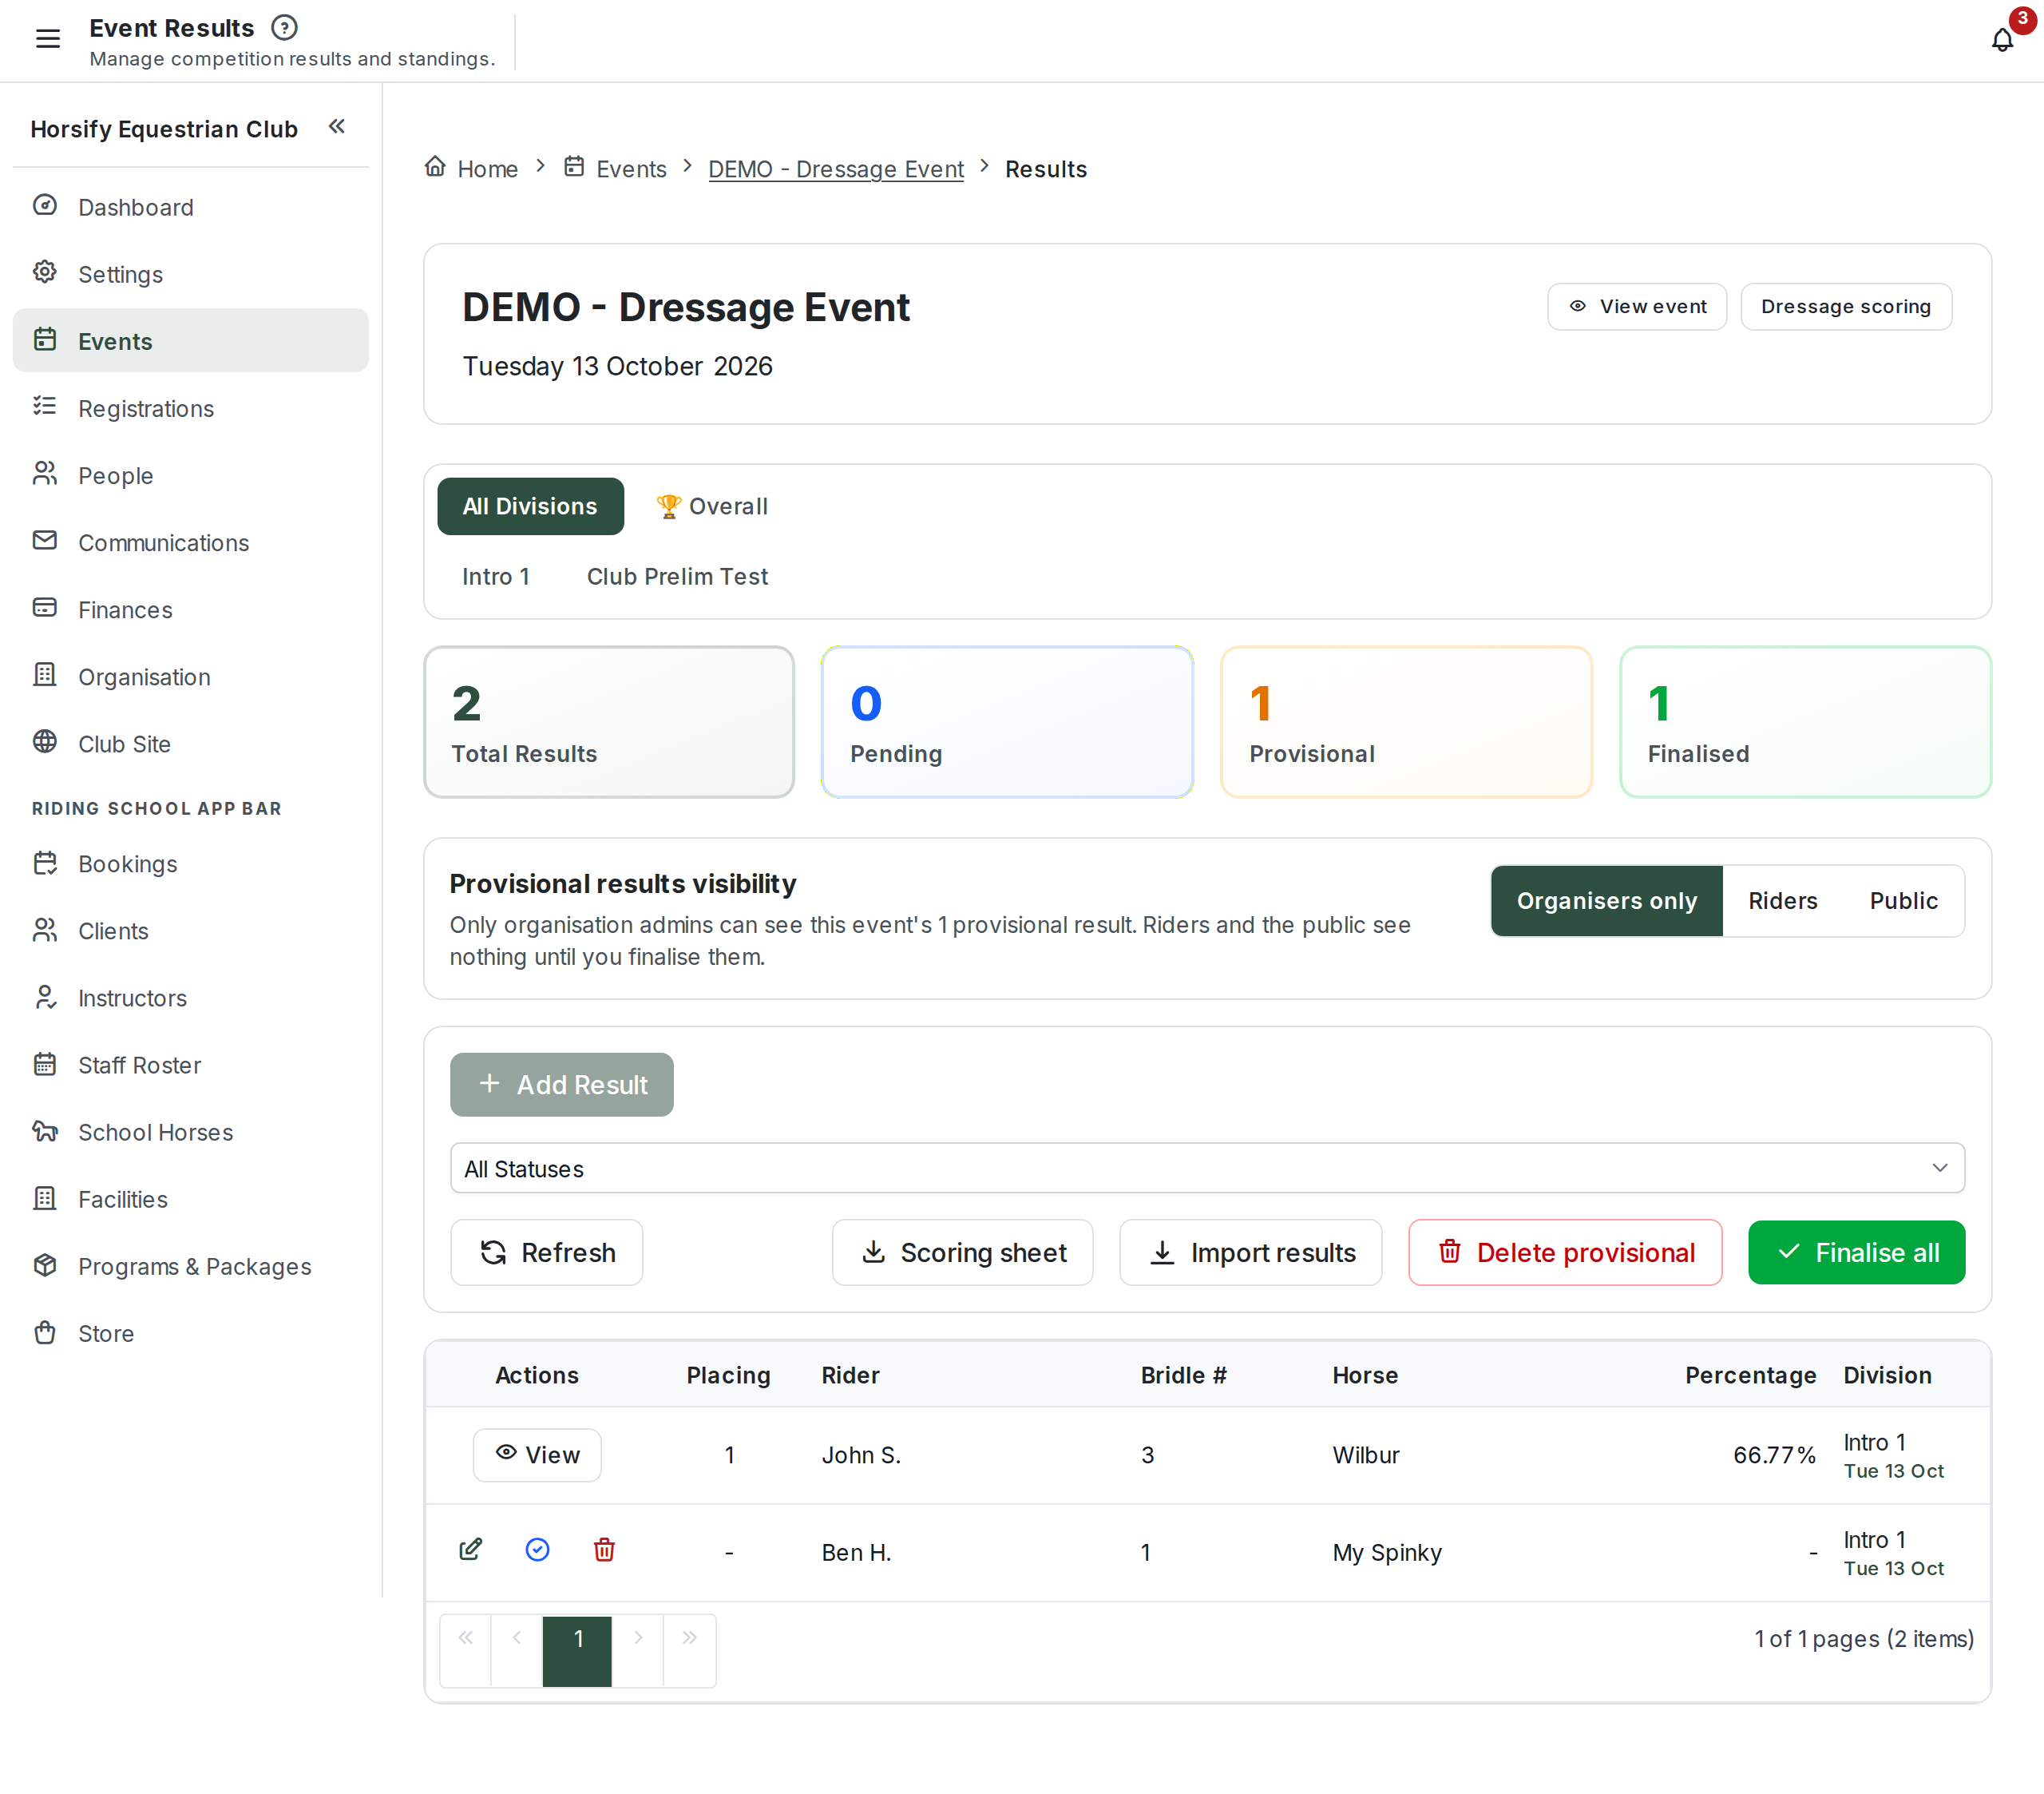This screenshot has width=2044, height=1794.
Task: Click the help question mark beside Event Results
Action: [285, 28]
